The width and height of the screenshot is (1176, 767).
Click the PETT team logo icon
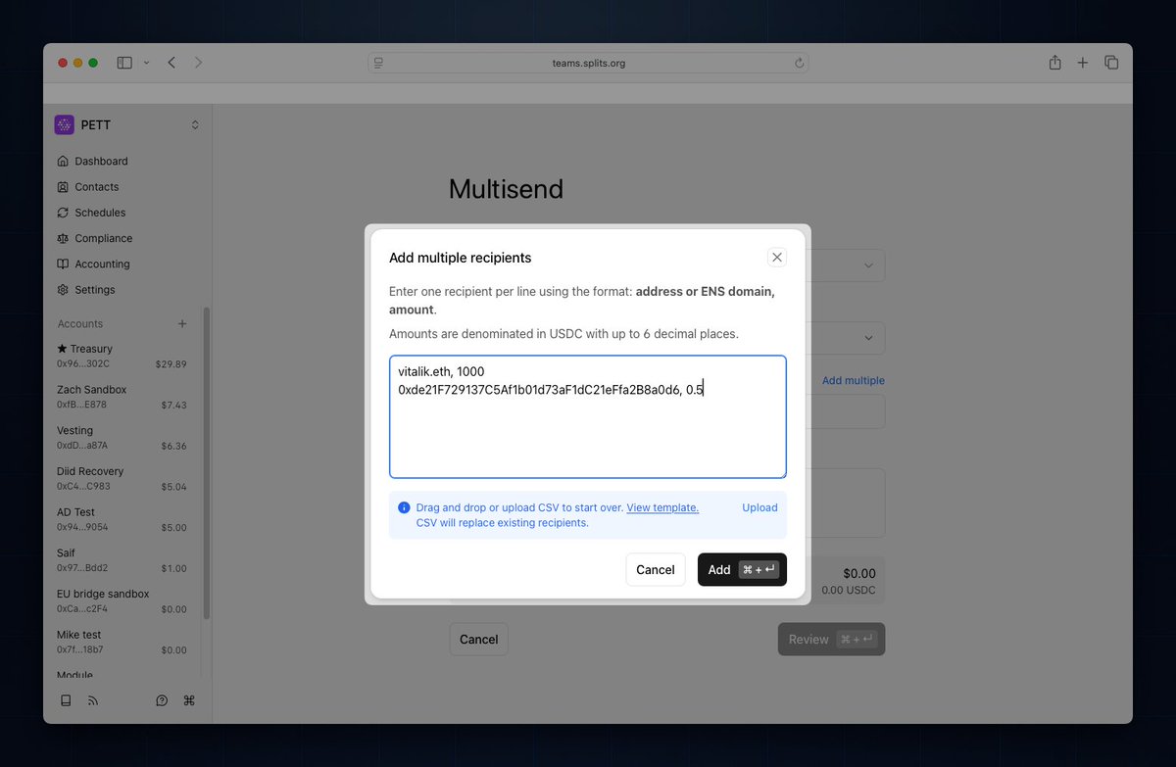click(64, 124)
